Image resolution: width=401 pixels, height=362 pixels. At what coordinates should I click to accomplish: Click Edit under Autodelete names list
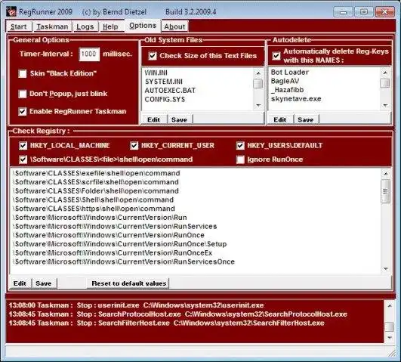[280, 119]
